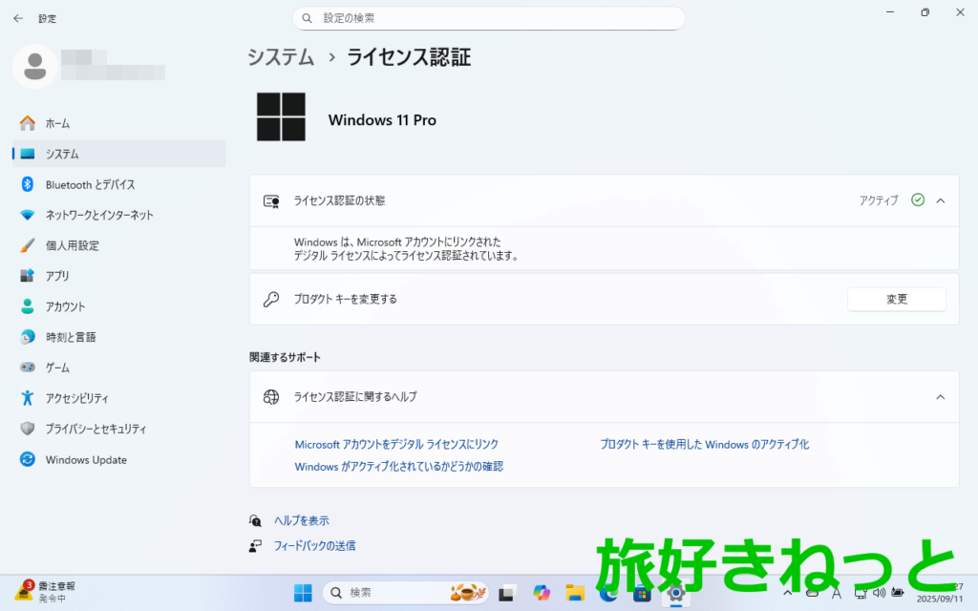Open Windows がアクティブ化されているかどうかの確認 link
Viewport: 978px width, 611px height.
398,466
